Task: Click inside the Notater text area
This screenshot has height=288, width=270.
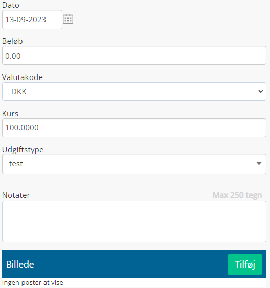Action: point(134,221)
